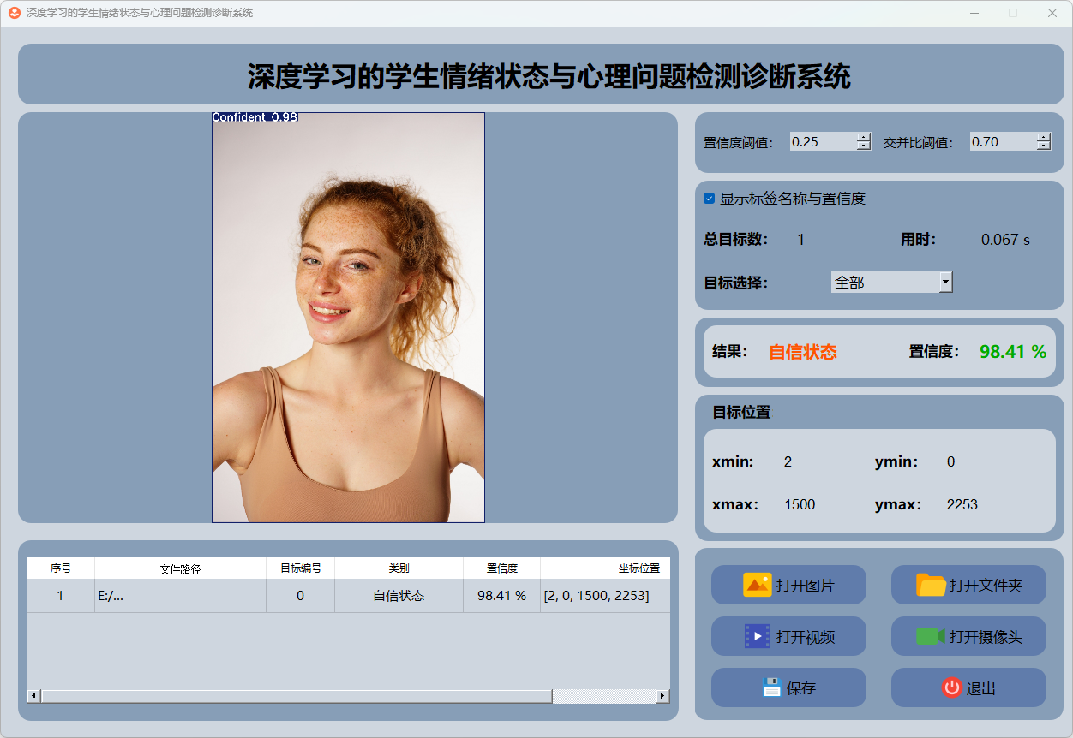
Task: Select the 打开图片 button label
Action: 806,586
